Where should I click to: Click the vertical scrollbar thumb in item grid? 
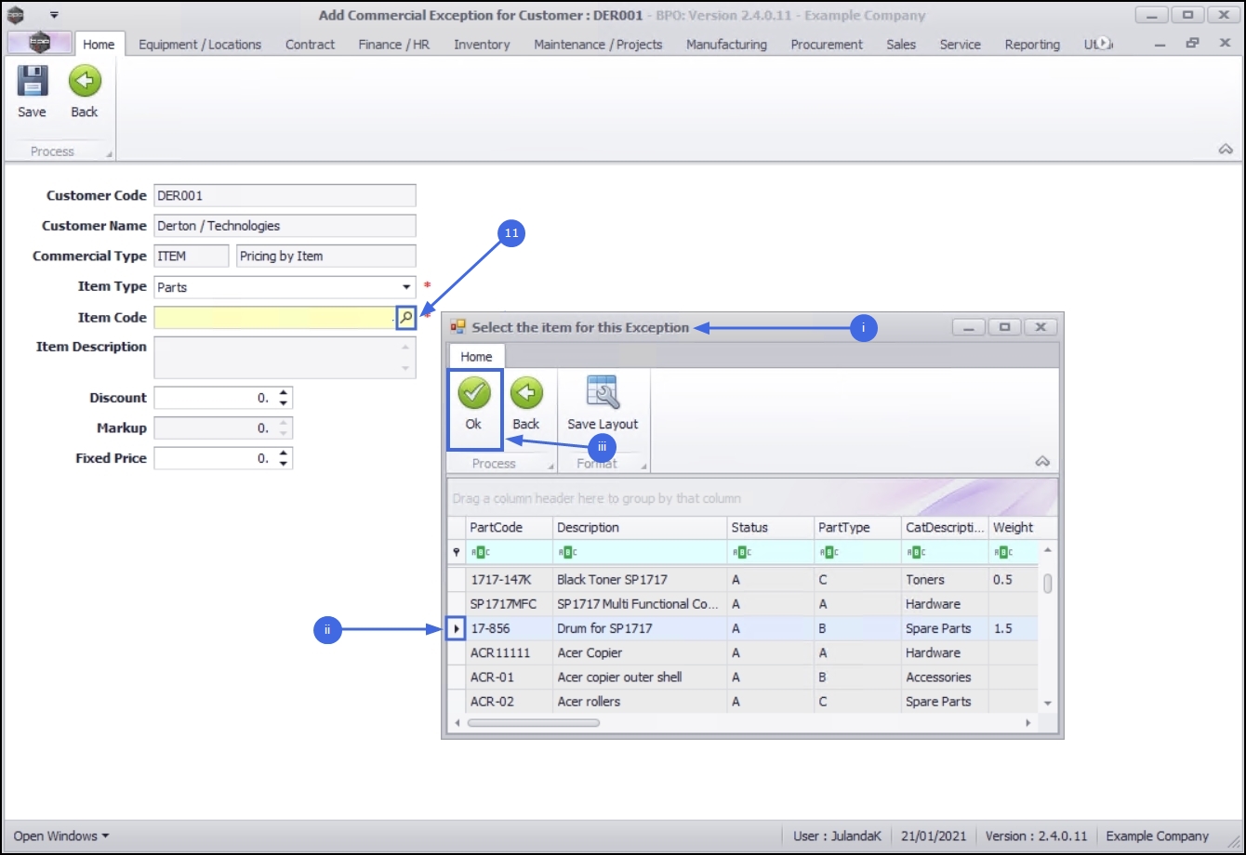pos(1048,584)
